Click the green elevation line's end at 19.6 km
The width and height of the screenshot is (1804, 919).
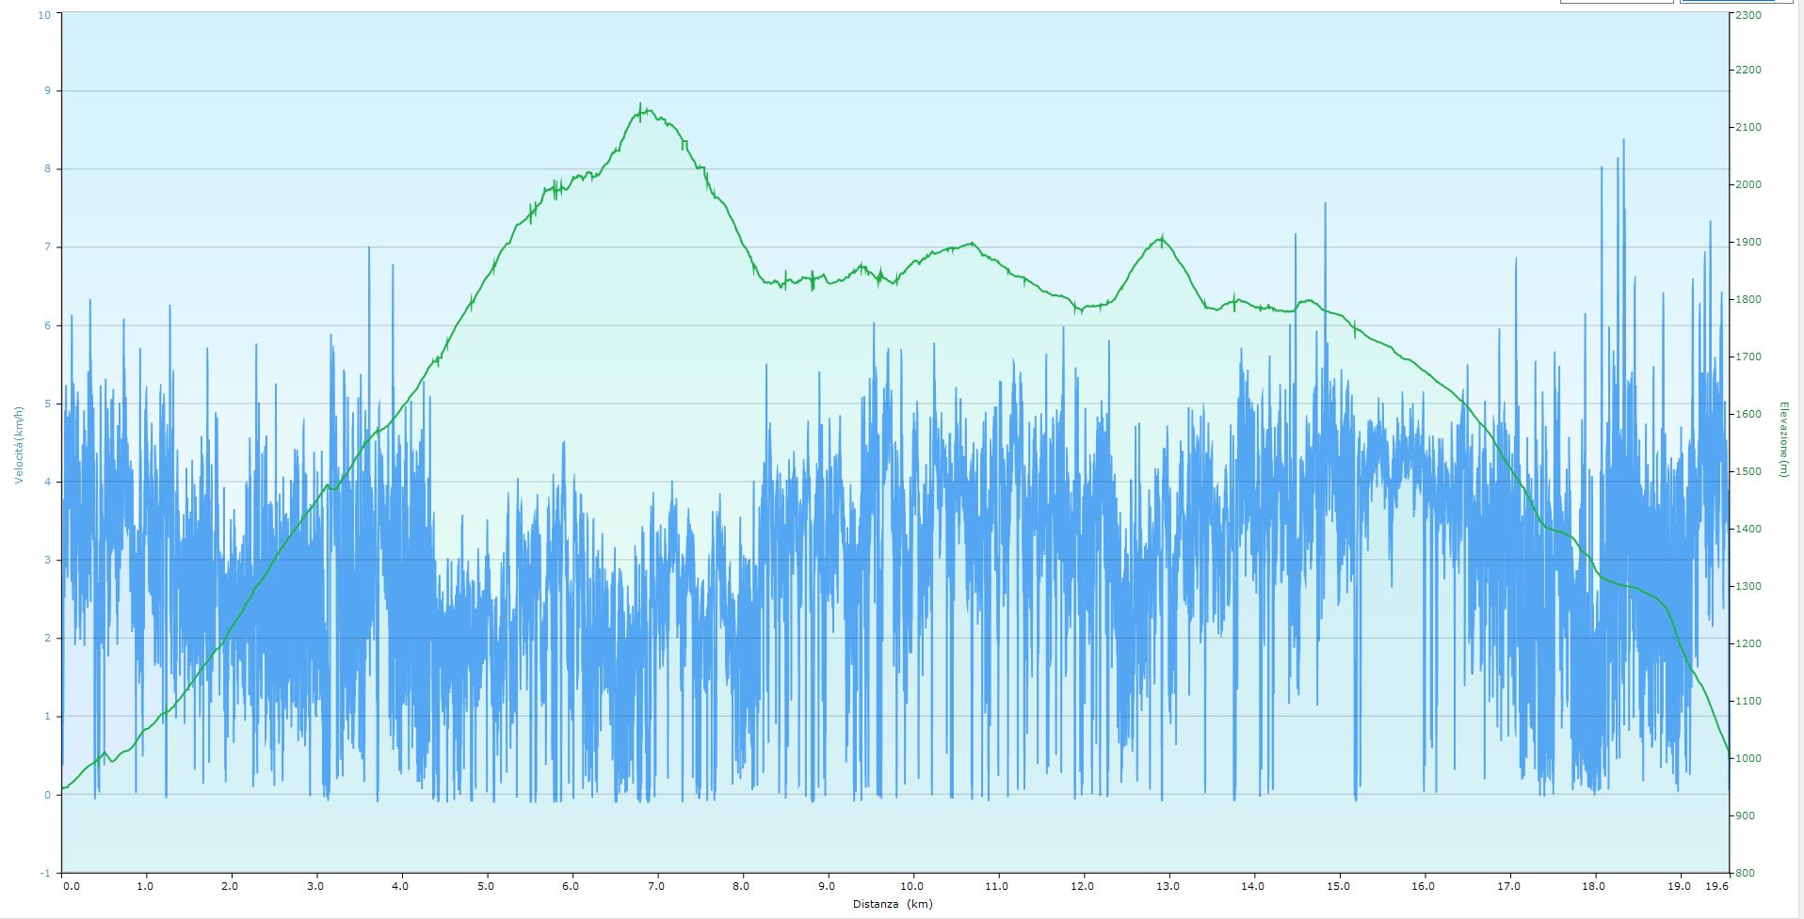[1728, 752]
